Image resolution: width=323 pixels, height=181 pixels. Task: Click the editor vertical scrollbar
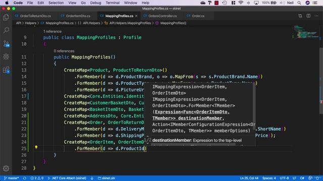[321, 80]
